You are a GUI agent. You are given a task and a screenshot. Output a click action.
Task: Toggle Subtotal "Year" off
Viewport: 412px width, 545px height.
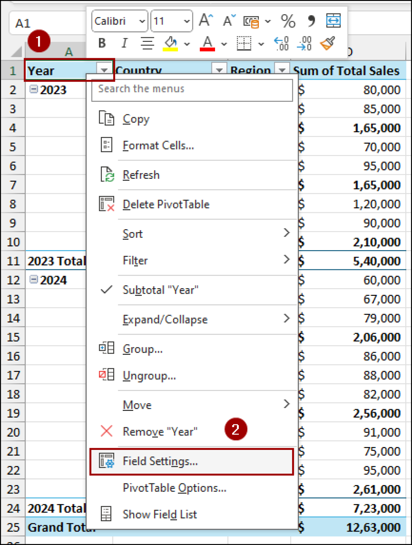tap(160, 290)
